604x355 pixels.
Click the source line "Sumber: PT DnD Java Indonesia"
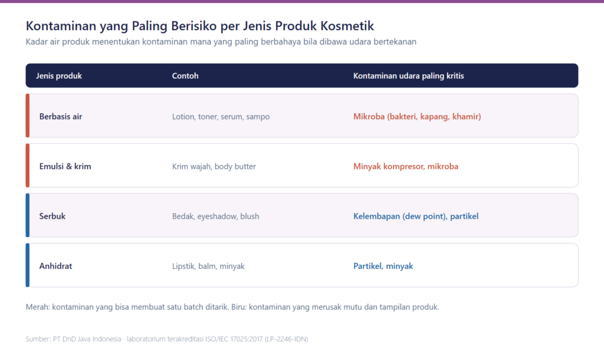(167, 339)
